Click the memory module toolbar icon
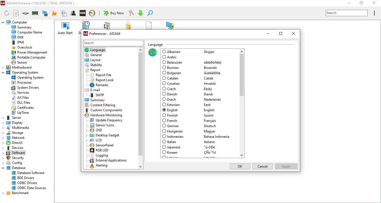 click(x=35, y=13)
